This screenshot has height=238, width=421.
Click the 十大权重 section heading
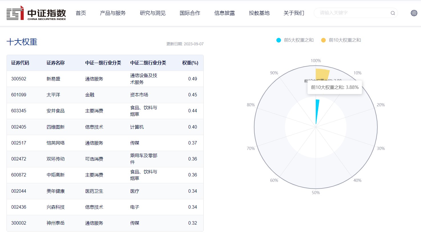point(22,42)
